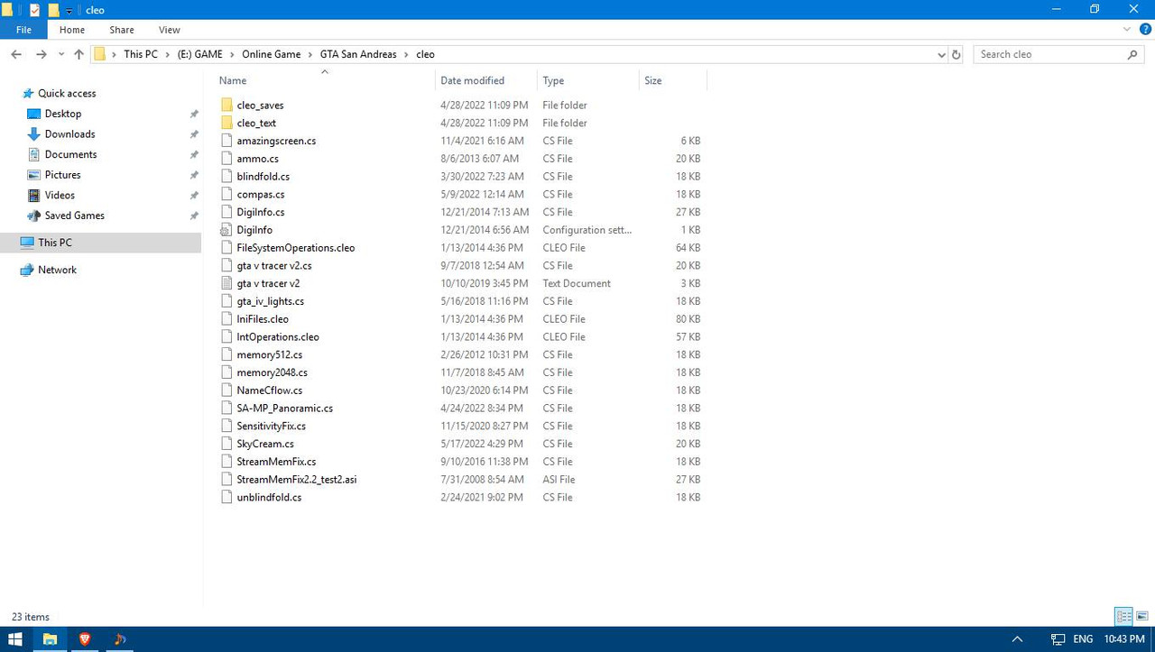Open Documents in the navigation pane
1155x652 pixels.
pos(70,155)
